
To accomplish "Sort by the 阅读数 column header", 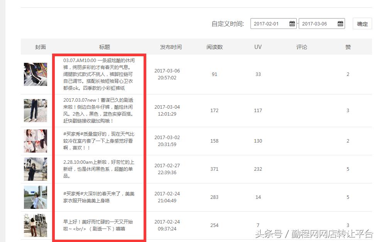I will [x=214, y=47].
